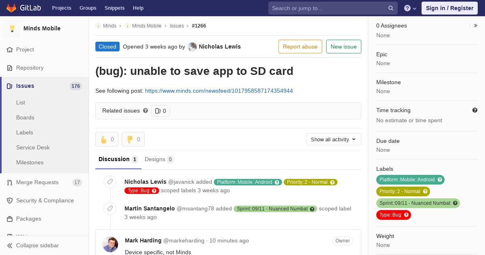
Task: Open the Snippets page
Action: 115,8
